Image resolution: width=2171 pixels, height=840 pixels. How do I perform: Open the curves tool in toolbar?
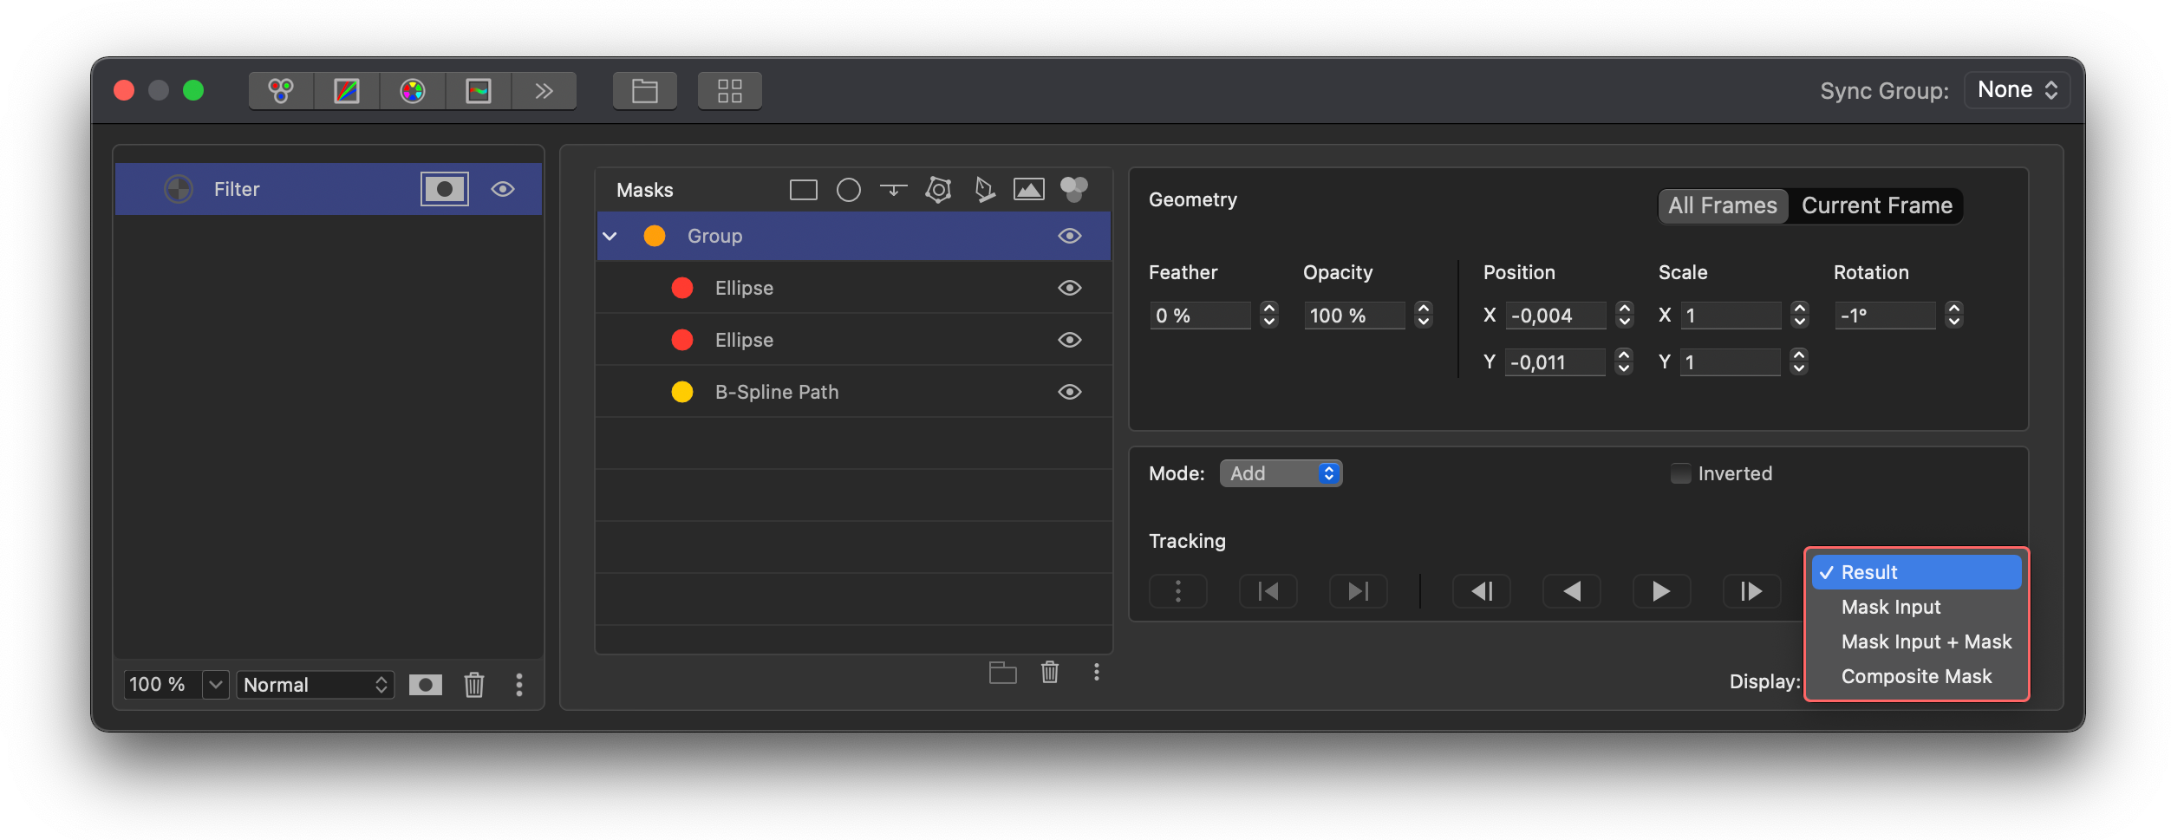347,91
